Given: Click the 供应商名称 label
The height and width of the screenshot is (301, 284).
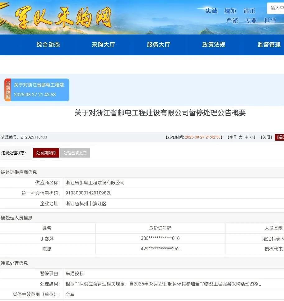Looking at the screenshot, I should click(48, 183).
